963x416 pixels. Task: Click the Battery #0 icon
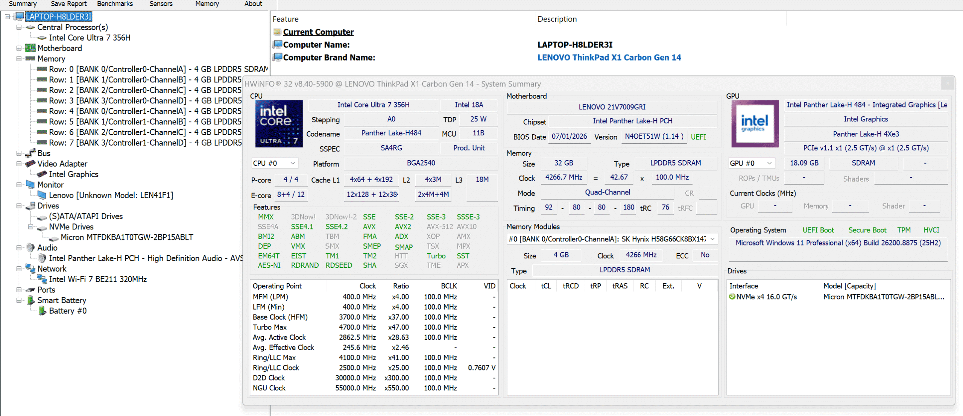(43, 311)
